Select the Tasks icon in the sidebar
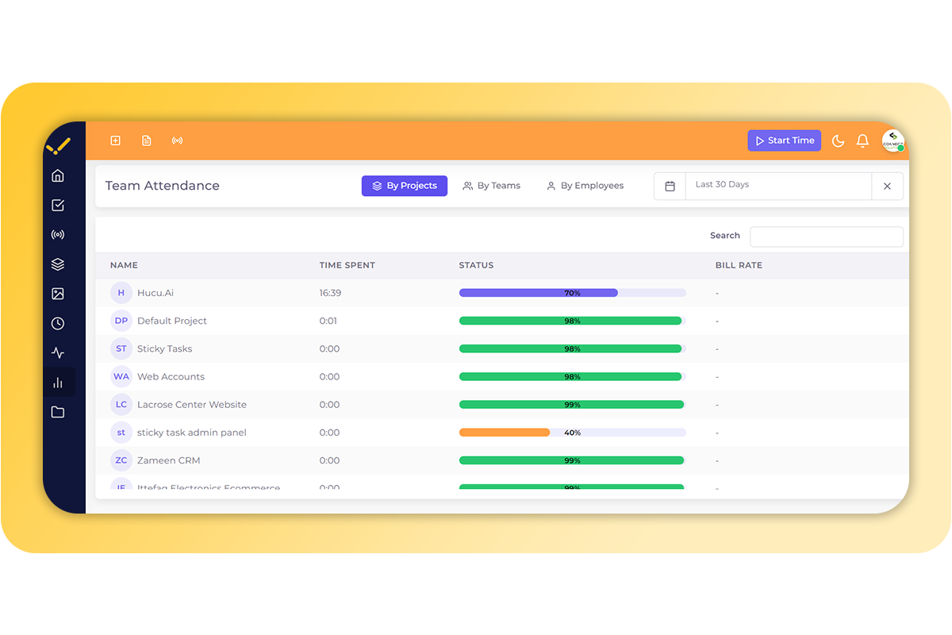The width and height of the screenshot is (952, 635). point(57,205)
